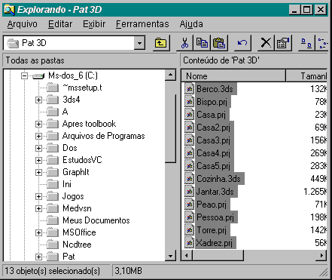Click the file list scroll-right arrow
The height and width of the screenshot is (280, 332).
(x=321, y=255)
